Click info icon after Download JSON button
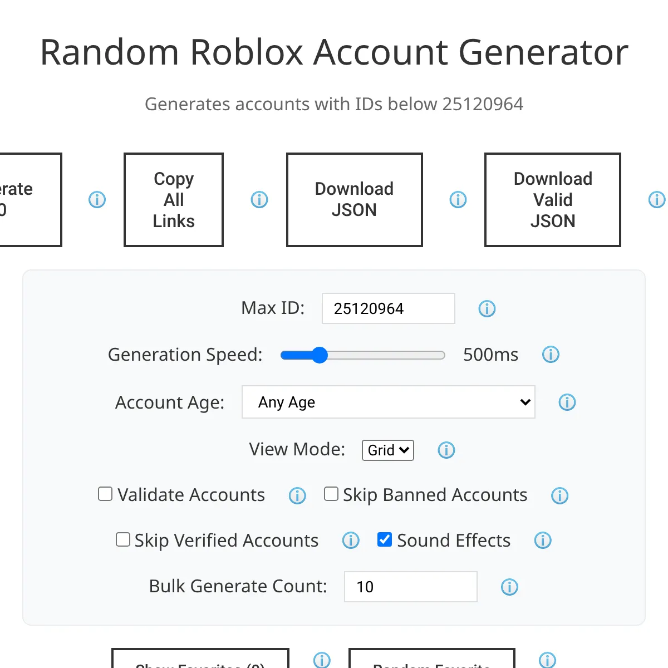This screenshot has width=668, height=668. coord(458,200)
